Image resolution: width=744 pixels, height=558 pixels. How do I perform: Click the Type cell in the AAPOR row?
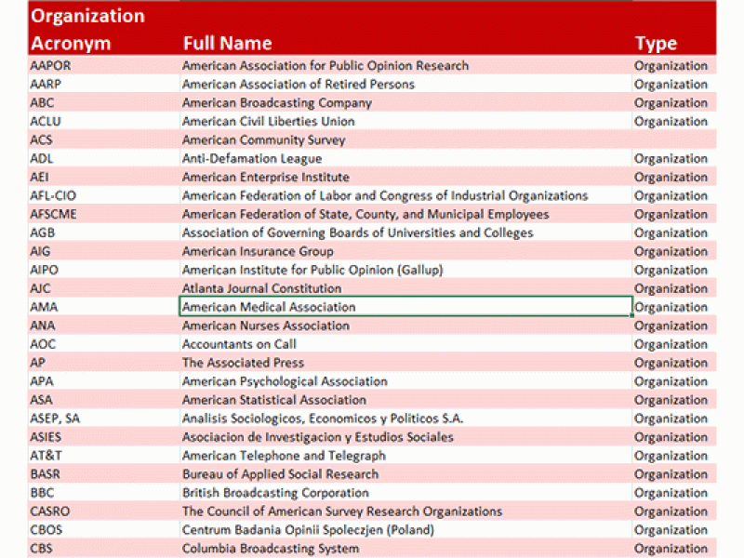click(674, 65)
